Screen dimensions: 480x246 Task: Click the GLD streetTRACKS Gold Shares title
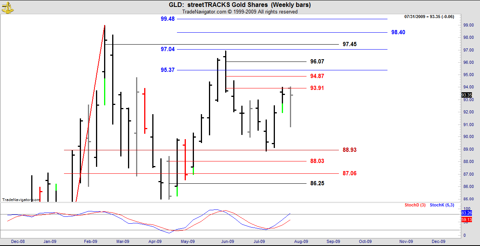click(239, 5)
